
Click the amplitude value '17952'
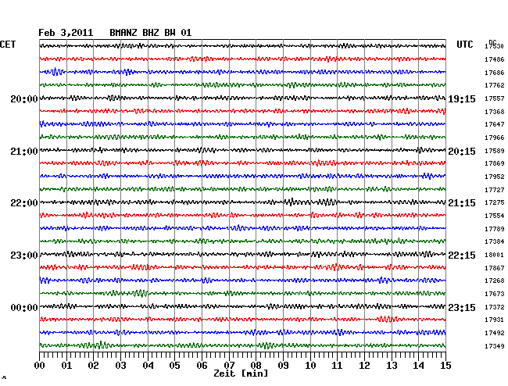click(495, 177)
